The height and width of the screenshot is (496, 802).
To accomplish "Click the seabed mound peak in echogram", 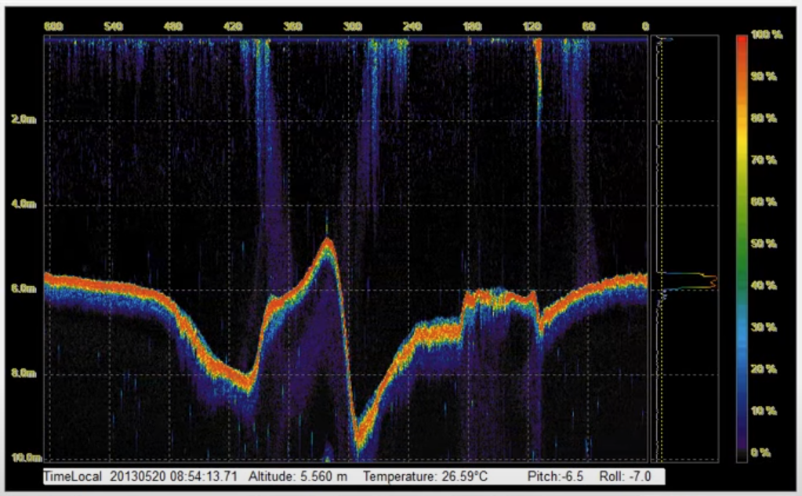I will [x=327, y=241].
